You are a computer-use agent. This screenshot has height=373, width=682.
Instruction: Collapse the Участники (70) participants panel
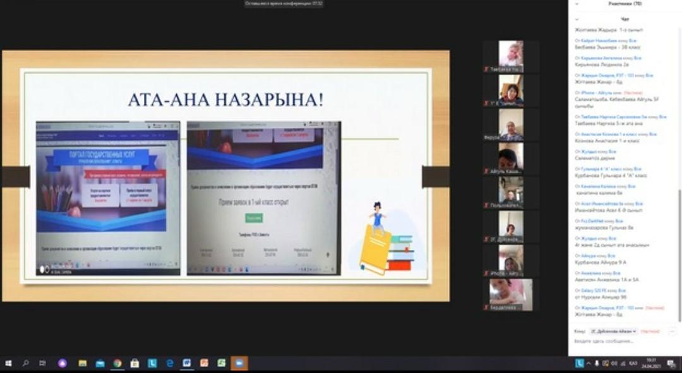click(x=576, y=4)
